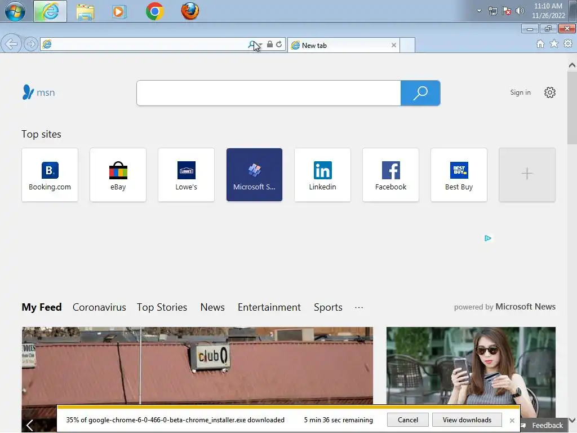Click the Sign in link
Screen dimensions: 577x433
click(520, 92)
